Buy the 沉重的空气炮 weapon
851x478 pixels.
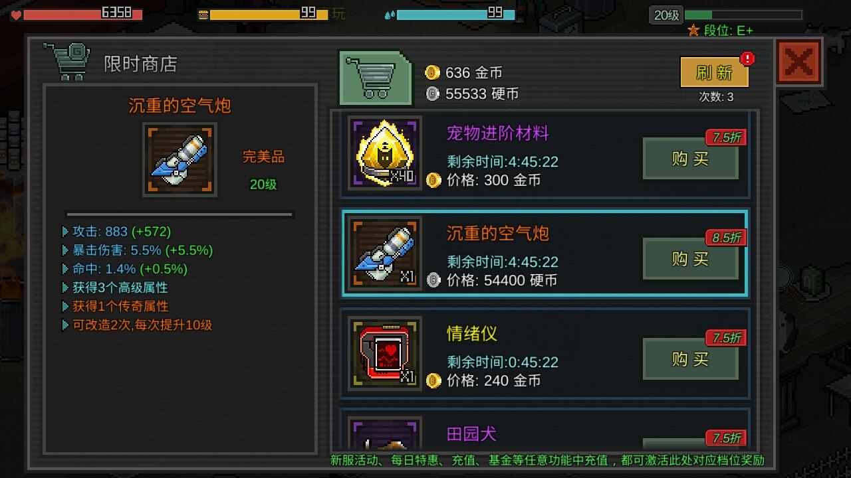tap(690, 259)
